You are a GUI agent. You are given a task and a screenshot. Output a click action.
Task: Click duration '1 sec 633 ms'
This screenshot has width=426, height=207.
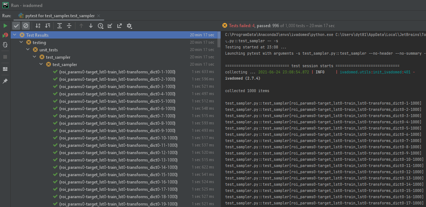(x=203, y=72)
